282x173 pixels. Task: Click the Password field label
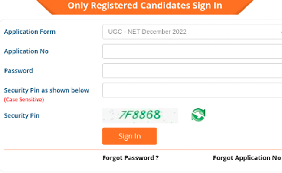click(x=18, y=70)
